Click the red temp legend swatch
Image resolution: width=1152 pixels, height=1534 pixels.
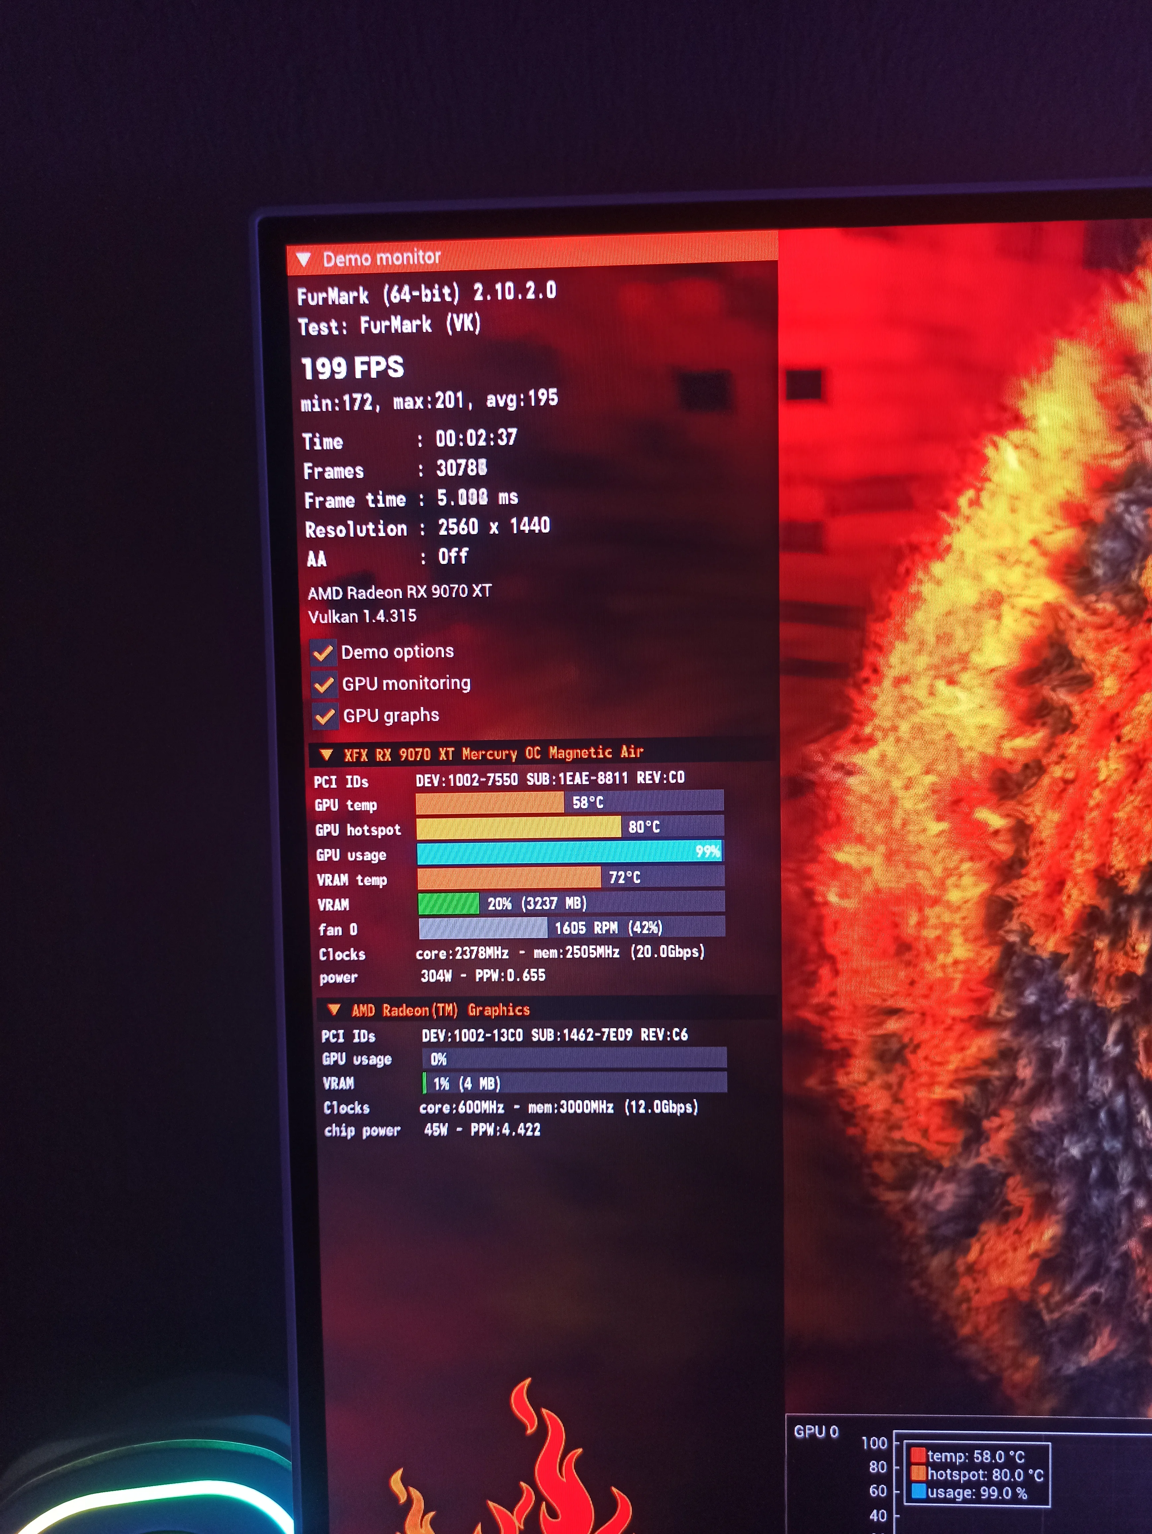[x=918, y=1454]
